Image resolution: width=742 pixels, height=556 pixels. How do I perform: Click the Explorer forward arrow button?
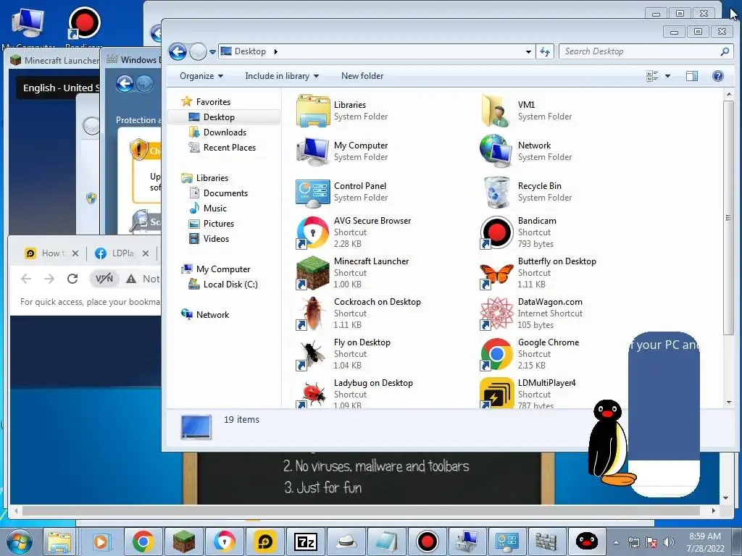point(198,51)
